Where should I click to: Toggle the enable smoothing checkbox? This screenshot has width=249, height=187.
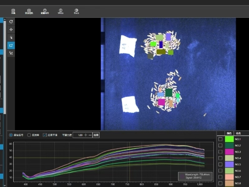(x=45, y=135)
